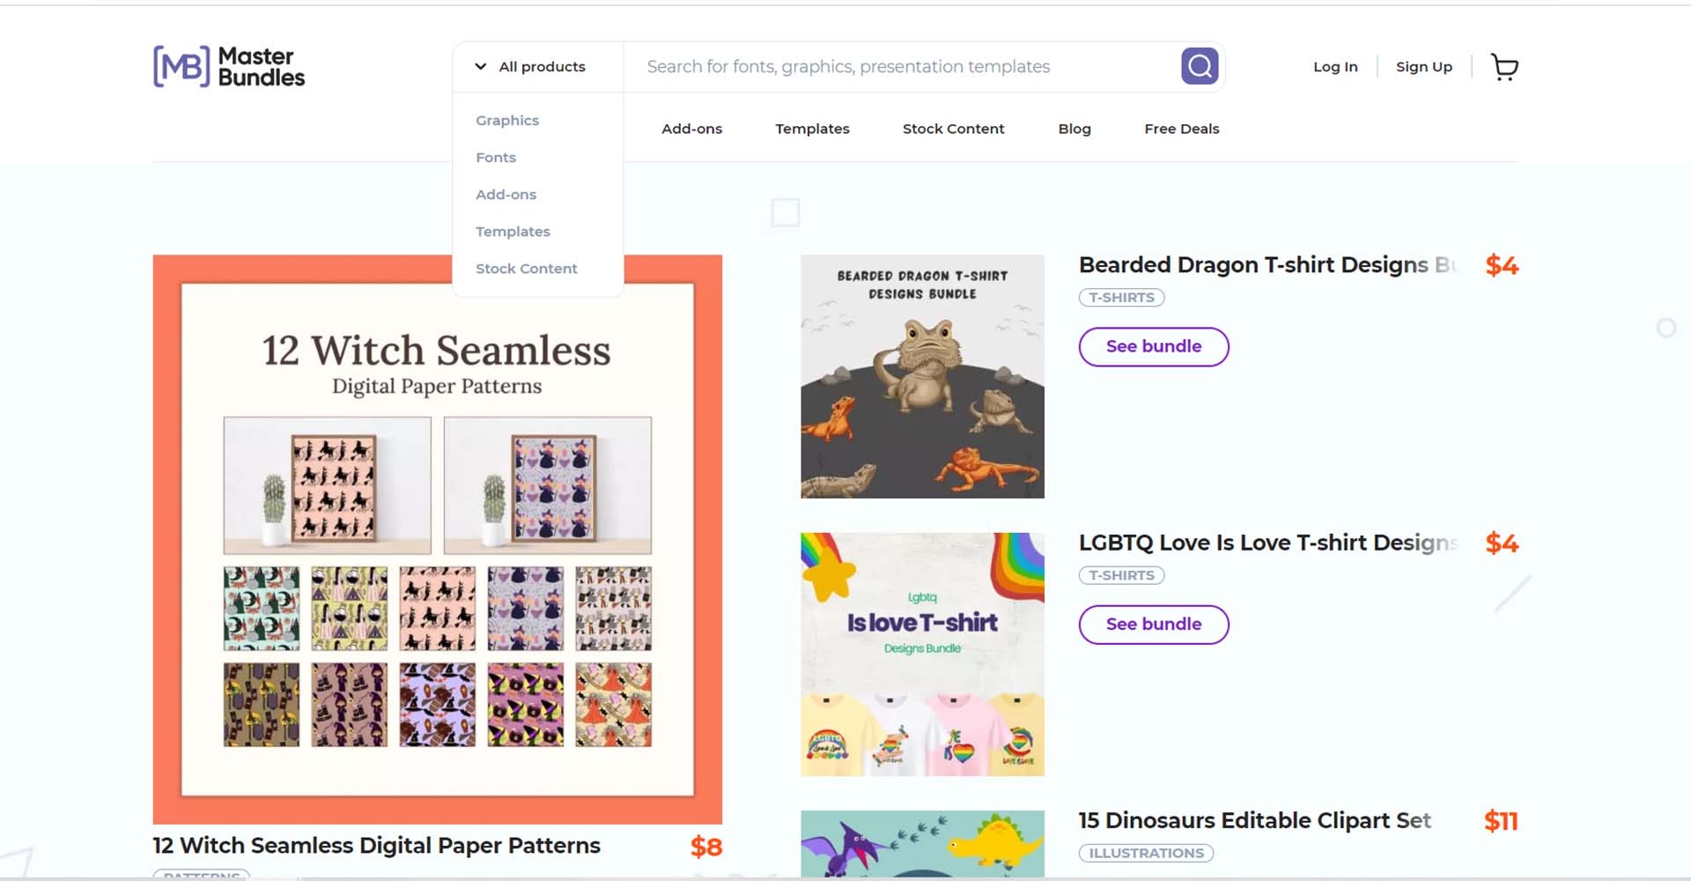1691x881 pixels.
Task: Open the Blog page
Action: coord(1074,129)
